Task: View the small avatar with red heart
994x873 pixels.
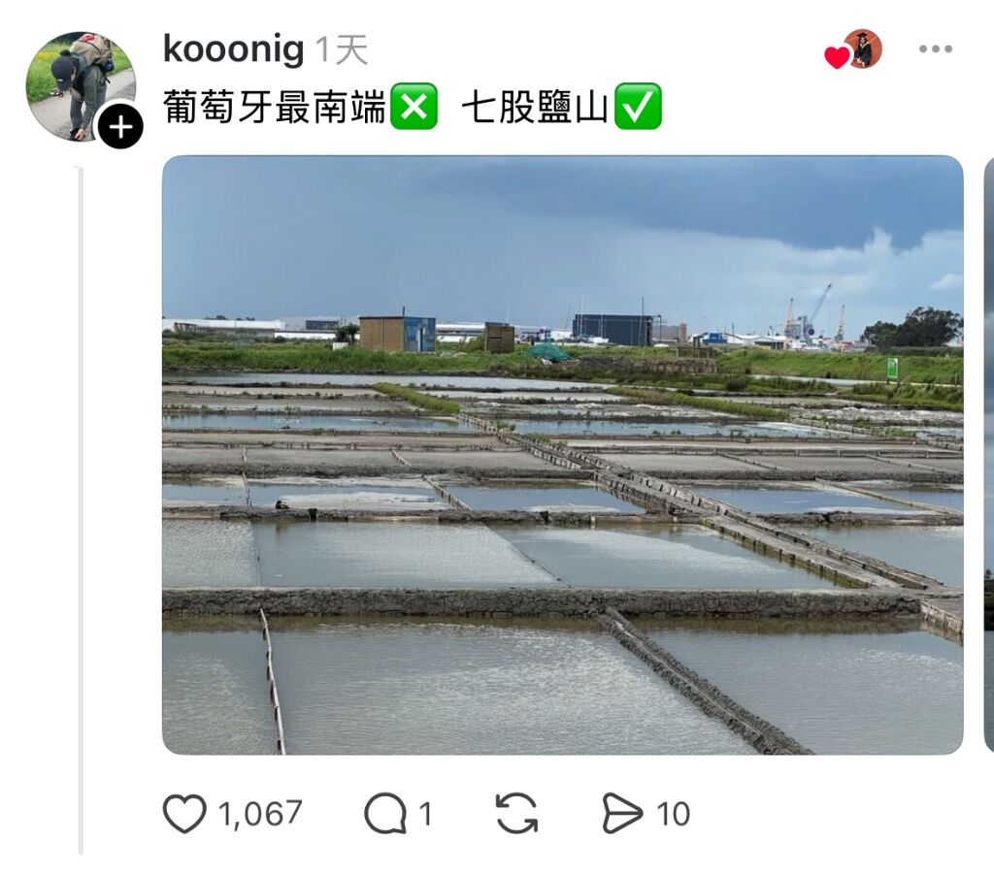Action: coord(862,48)
